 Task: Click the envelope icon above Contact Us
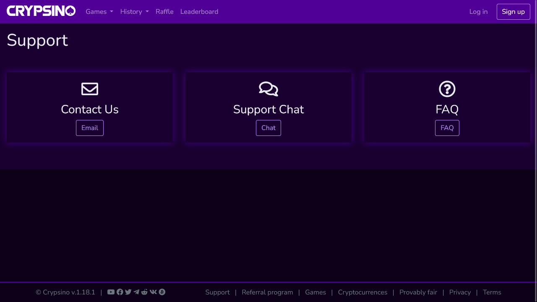pos(90,89)
